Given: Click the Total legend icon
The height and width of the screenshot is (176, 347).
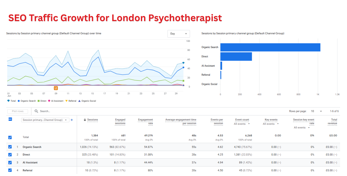Looking at the screenshot, I should coord(8,101).
